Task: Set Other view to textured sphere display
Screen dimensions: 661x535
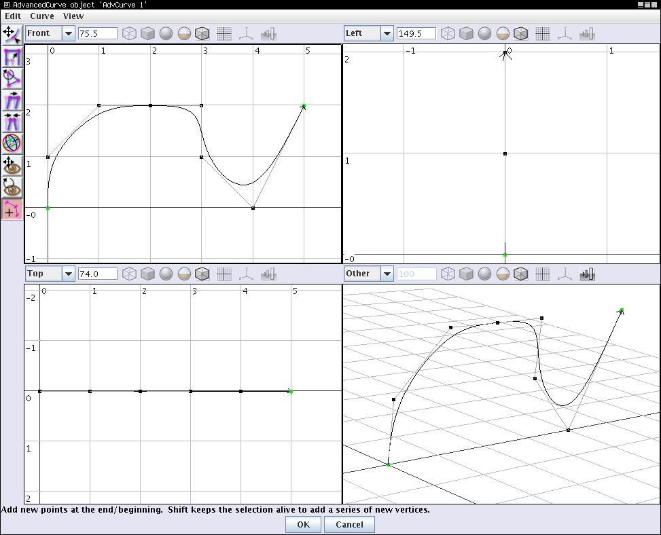Action: pyautogui.click(x=503, y=274)
